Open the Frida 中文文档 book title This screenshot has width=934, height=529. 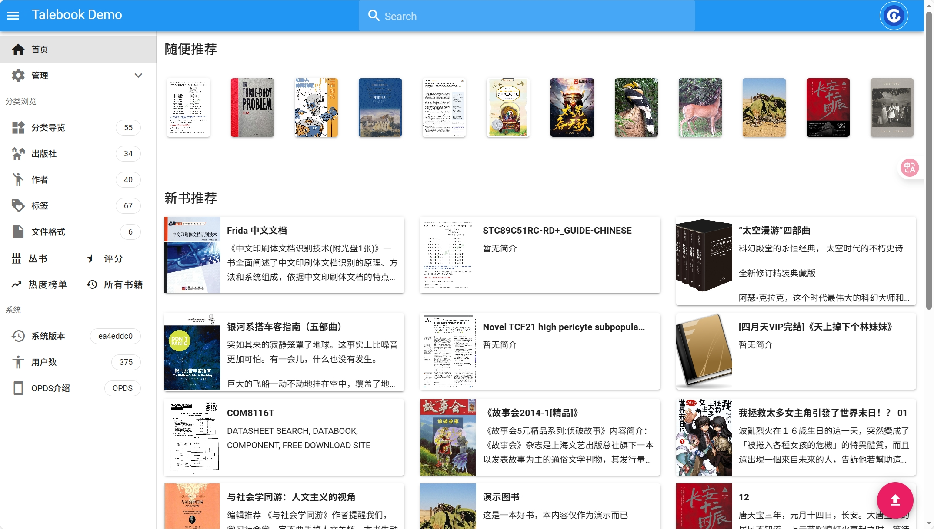click(x=257, y=231)
